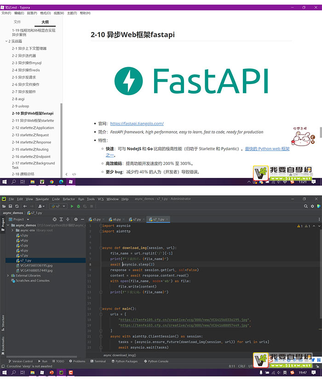This screenshot has width=322, height=381.
Task: Open the s7 run configuration dropdown
Action: click(x=58, y=206)
